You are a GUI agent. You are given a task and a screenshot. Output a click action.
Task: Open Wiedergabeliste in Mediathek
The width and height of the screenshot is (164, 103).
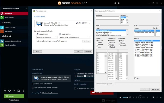14,45
